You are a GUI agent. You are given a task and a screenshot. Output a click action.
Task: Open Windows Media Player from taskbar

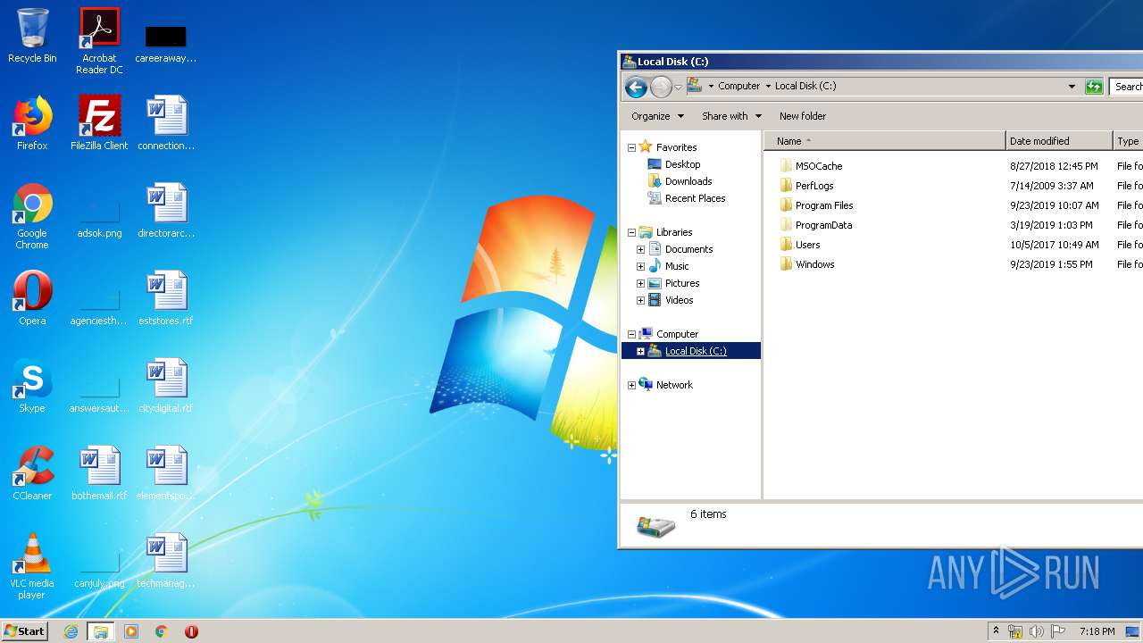coord(131,631)
